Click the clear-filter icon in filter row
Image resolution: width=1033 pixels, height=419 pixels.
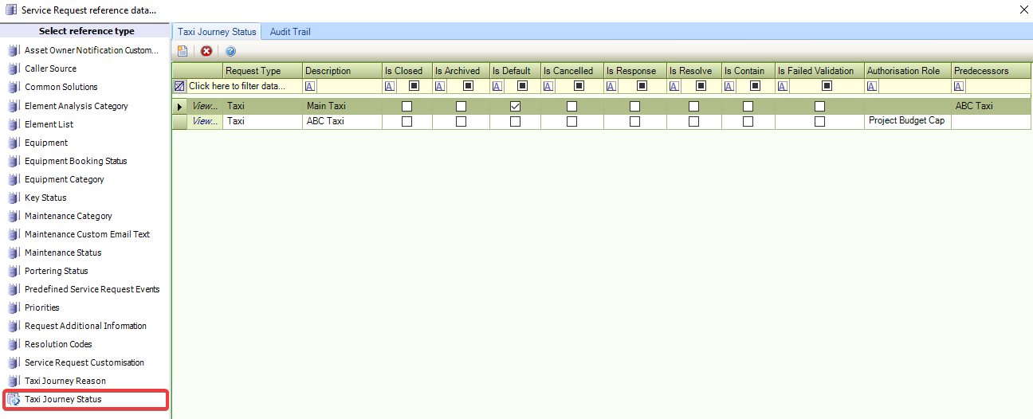pyautogui.click(x=179, y=86)
